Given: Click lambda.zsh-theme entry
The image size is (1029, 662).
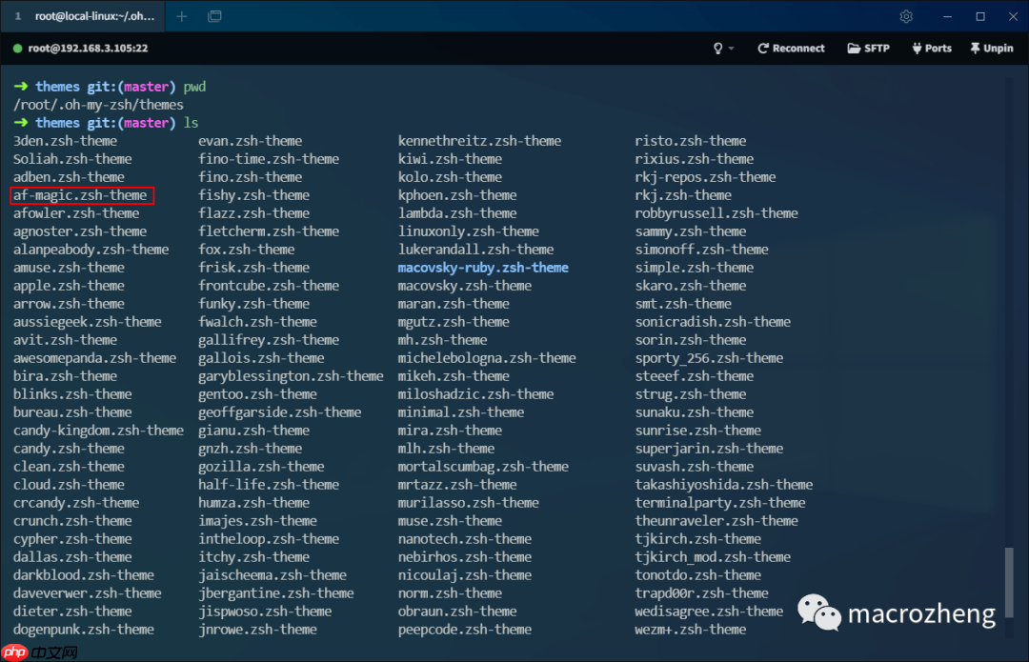Looking at the screenshot, I should (457, 213).
